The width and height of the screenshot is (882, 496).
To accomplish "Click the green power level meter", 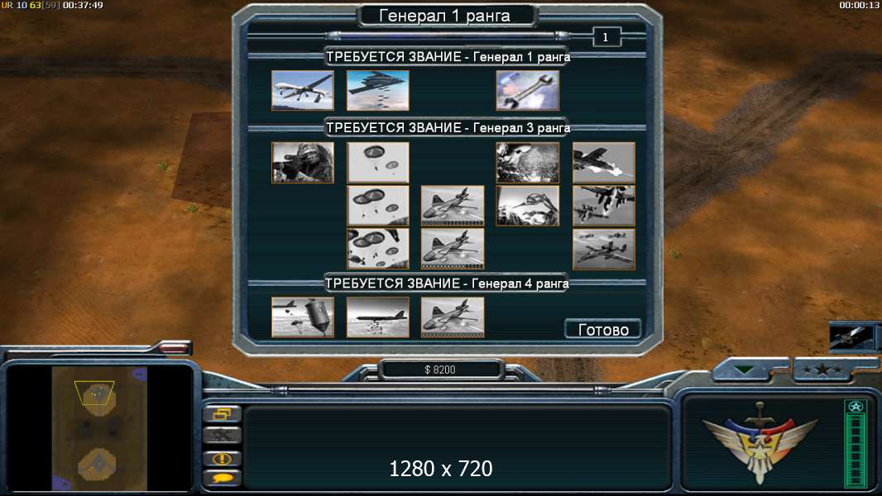I will coord(856,443).
